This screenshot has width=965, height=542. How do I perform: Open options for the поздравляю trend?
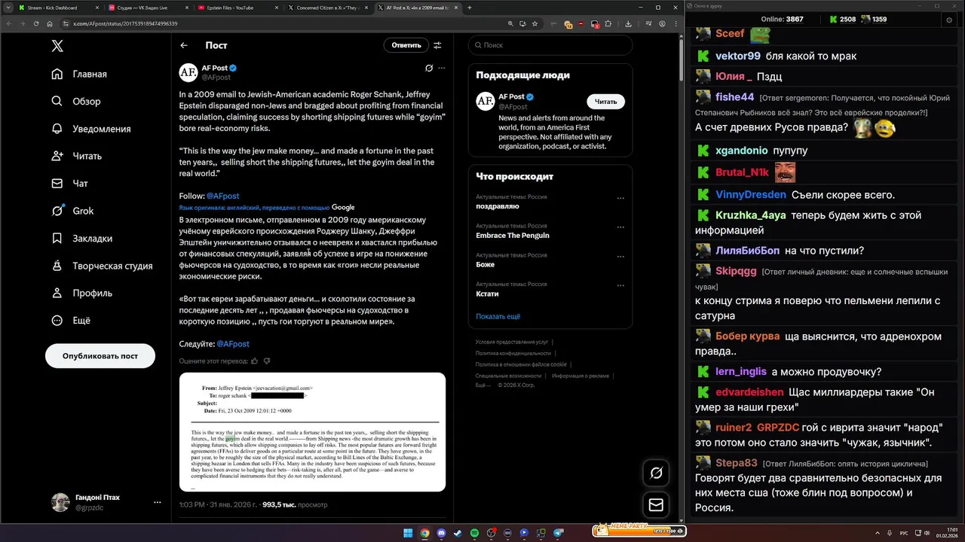620,199
